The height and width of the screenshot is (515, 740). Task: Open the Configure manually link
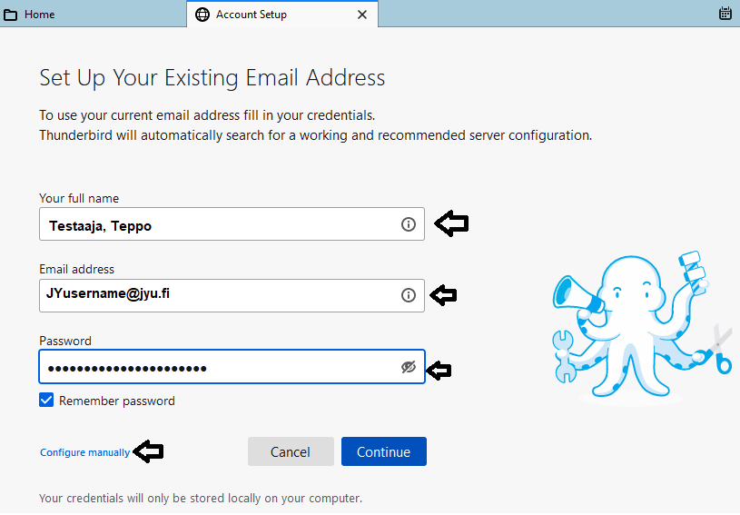pyautogui.click(x=85, y=452)
